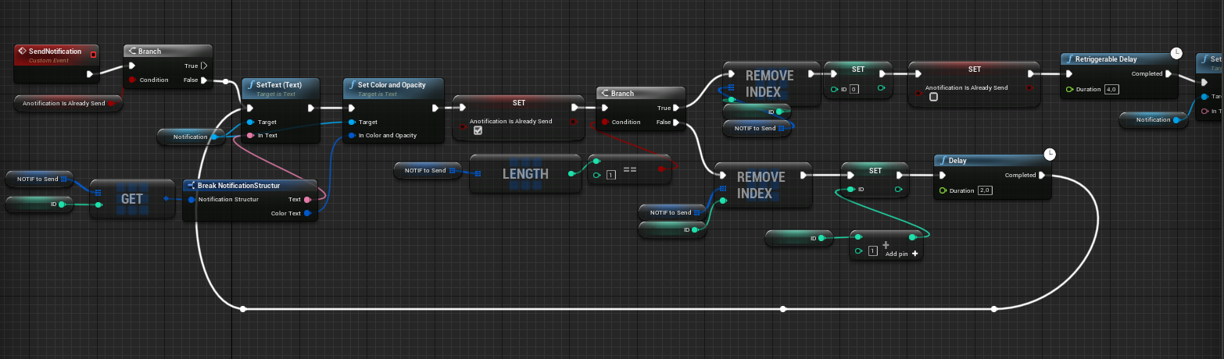Click the ID value field on top SET node

point(854,90)
